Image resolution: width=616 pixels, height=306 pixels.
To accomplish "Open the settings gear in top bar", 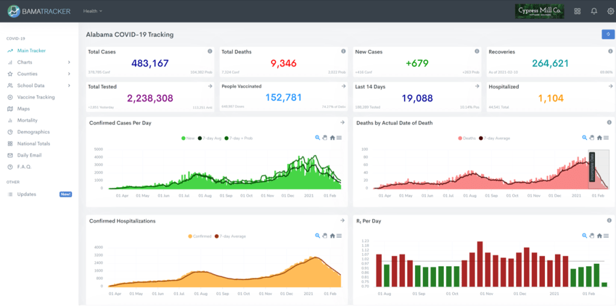I will click(610, 11).
